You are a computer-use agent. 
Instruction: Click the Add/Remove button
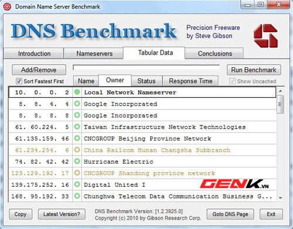tap(39, 70)
